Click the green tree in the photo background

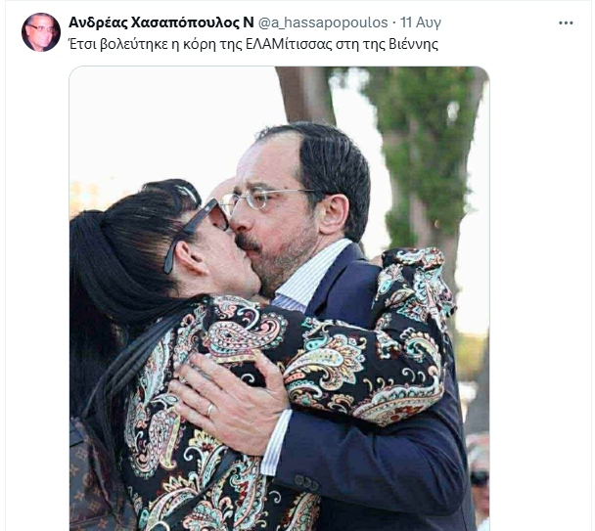coord(421,152)
